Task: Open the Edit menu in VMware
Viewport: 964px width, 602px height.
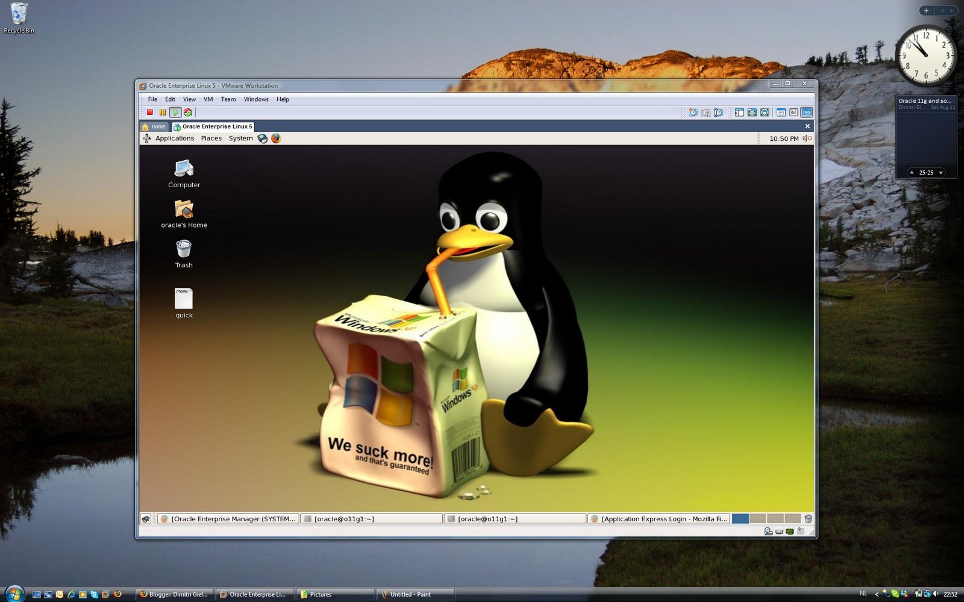Action: (x=171, y=99)
